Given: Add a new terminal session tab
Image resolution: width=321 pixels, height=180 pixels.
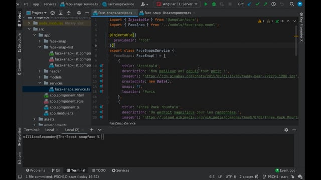Looking at the screenshot, I should (x=91, y=130).
